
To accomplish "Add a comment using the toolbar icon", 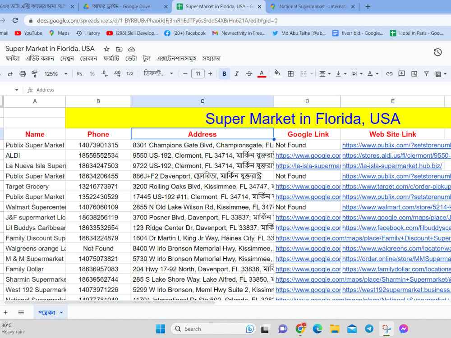I will tap(401, 74).
